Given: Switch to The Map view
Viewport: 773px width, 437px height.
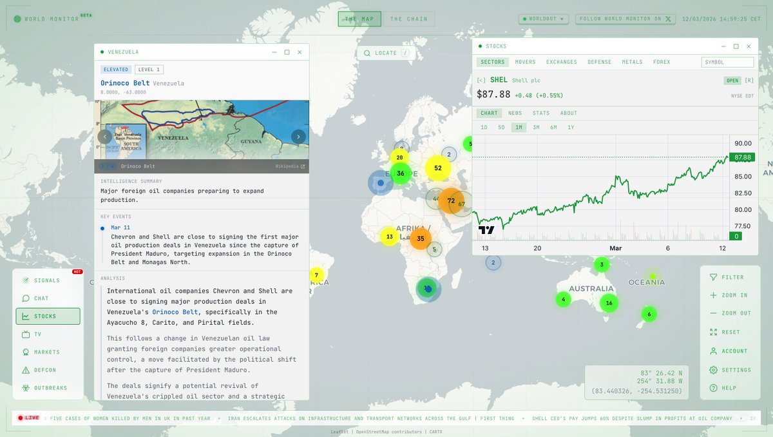Looking at the screenshot, I should 359,19.
